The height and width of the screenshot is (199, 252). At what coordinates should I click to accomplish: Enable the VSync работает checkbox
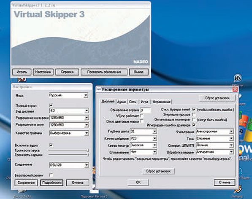pyautogui.click(x=142, y=116)
